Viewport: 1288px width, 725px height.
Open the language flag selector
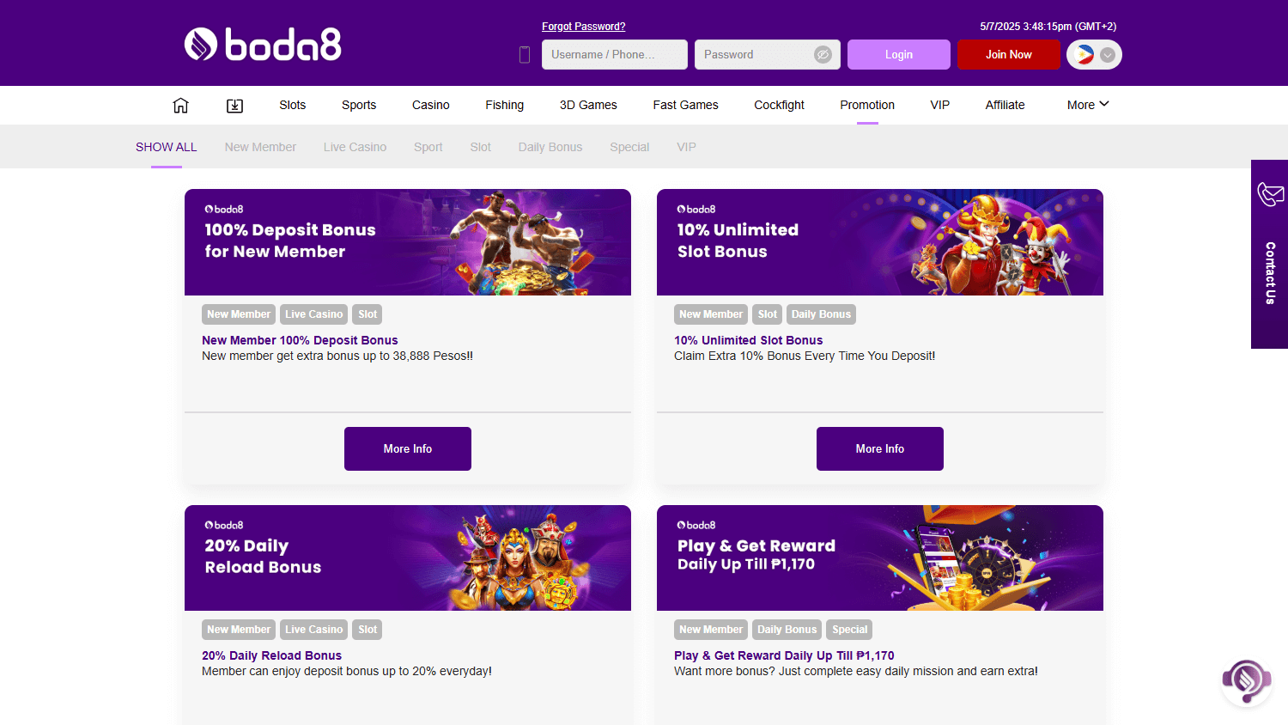click(x=1094, y=54)
